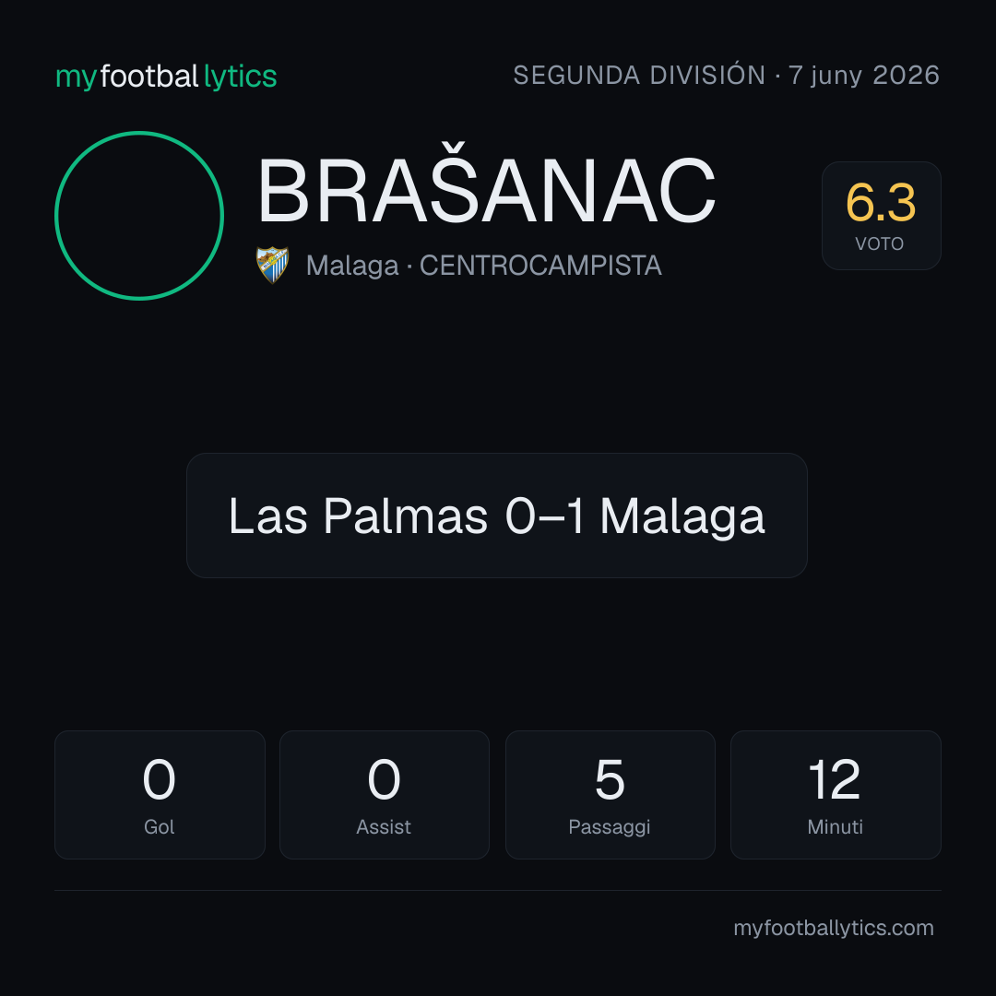Click the 5 passes value
Screen dimensions: 996x996
610,779
